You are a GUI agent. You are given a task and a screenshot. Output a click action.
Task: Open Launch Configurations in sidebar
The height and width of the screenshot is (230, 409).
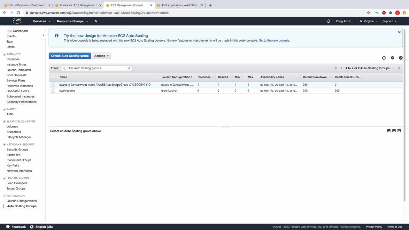(x=21, y=201)
